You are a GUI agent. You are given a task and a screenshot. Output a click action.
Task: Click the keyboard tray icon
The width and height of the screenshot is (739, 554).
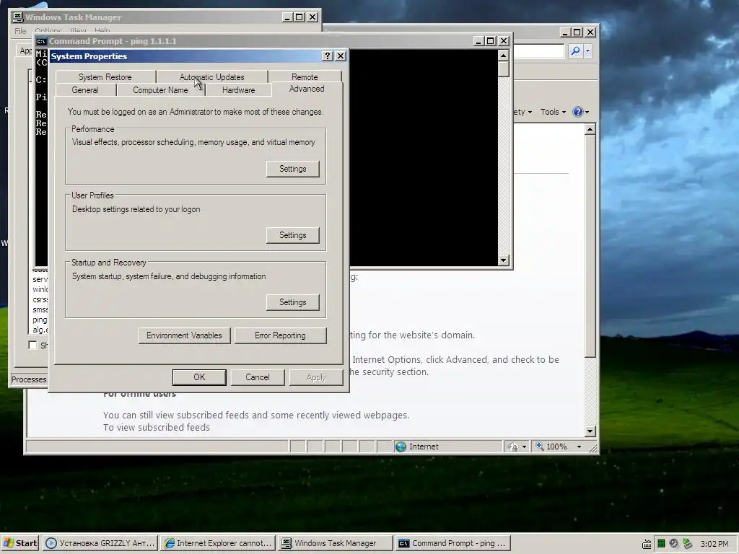coord(647,544)
